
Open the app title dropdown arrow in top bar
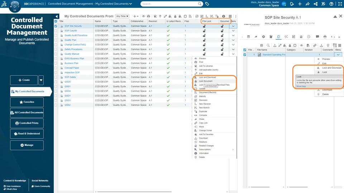coord(131,4)
